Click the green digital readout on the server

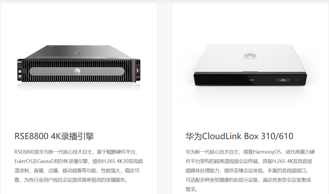tap(20, 62)
